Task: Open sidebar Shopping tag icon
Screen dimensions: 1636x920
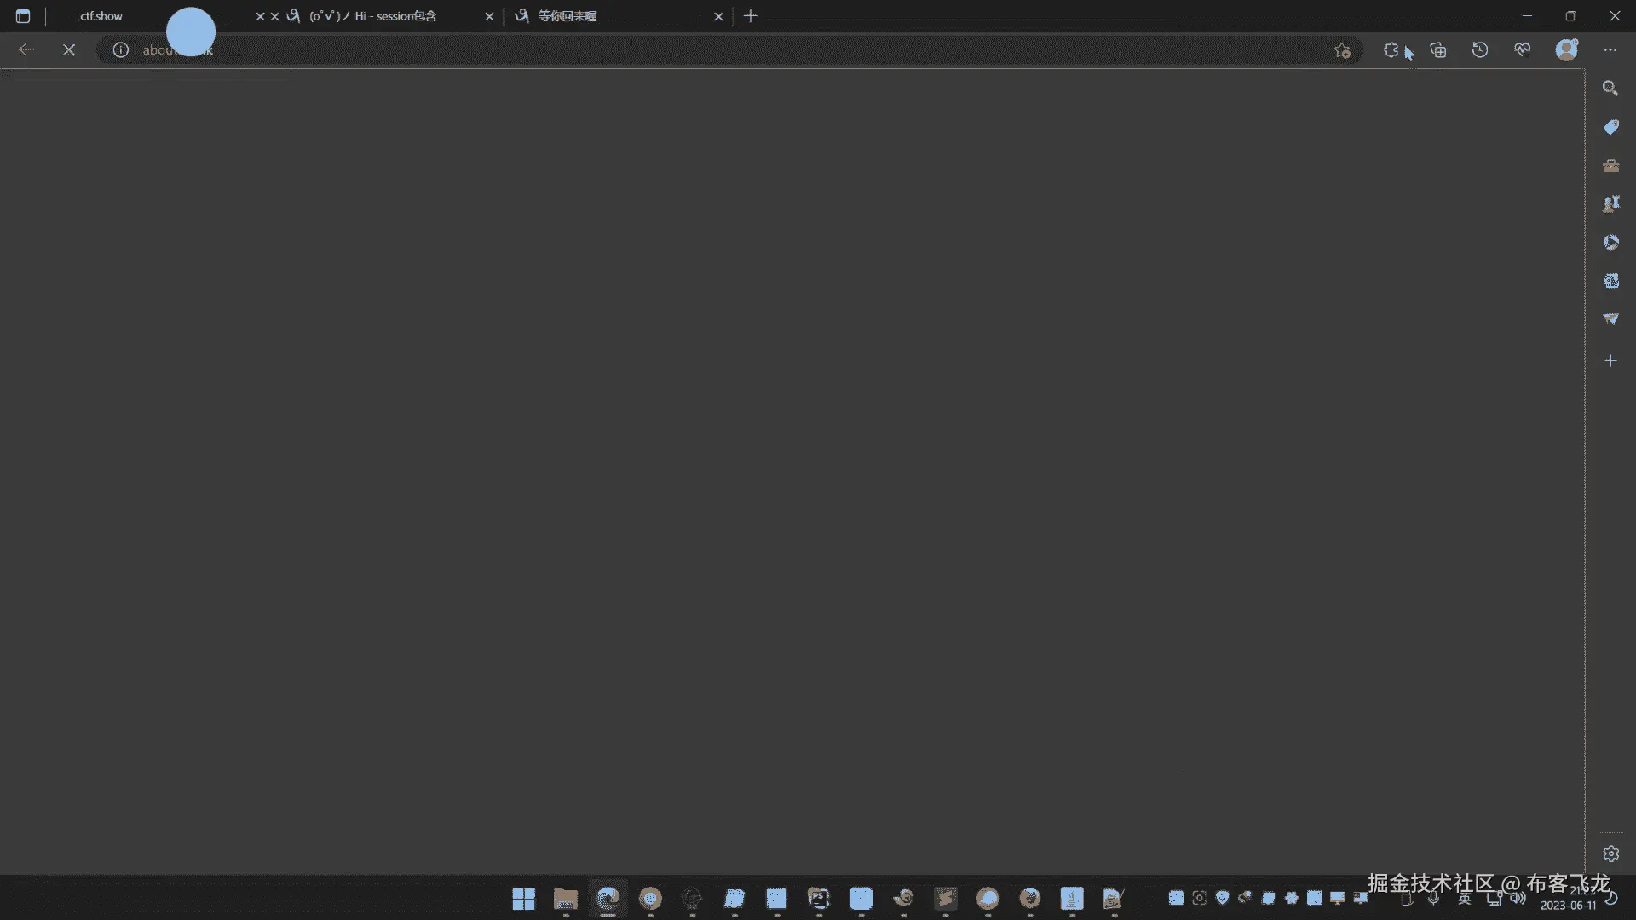Action: click(1610, 127)
